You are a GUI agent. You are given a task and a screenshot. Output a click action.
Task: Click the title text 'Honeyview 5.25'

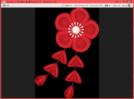click(x=50, y=2)
